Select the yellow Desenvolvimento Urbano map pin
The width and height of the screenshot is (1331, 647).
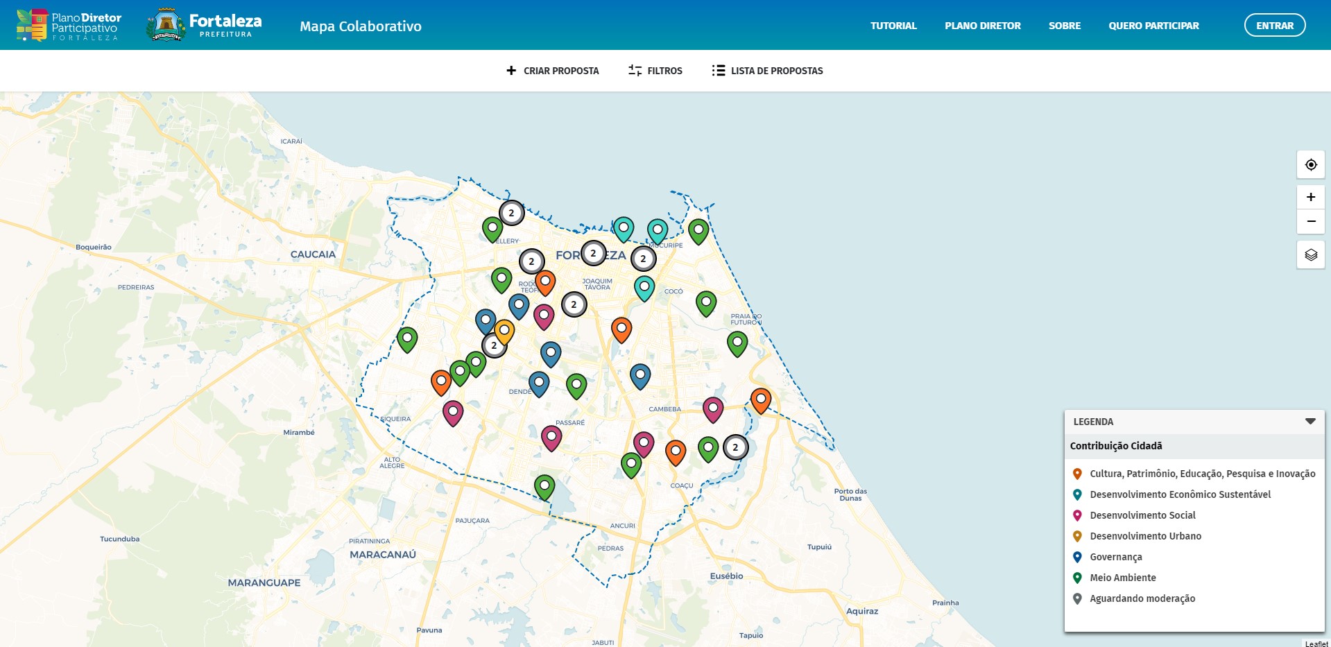(x=504, y=331)
